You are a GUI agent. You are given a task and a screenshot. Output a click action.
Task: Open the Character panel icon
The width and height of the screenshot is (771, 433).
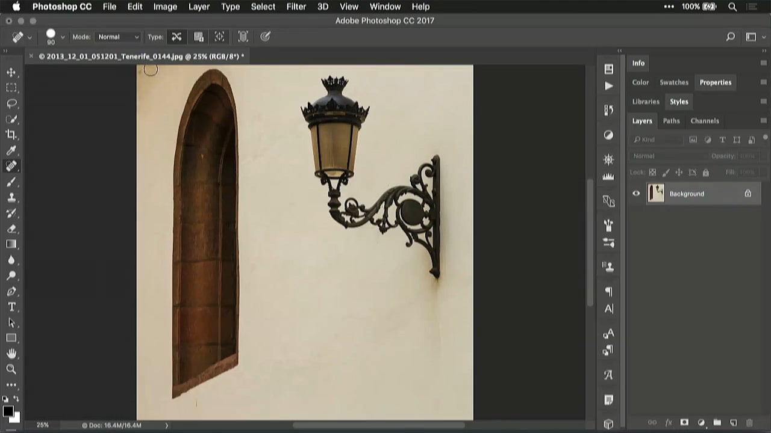(x=608, y=309)
